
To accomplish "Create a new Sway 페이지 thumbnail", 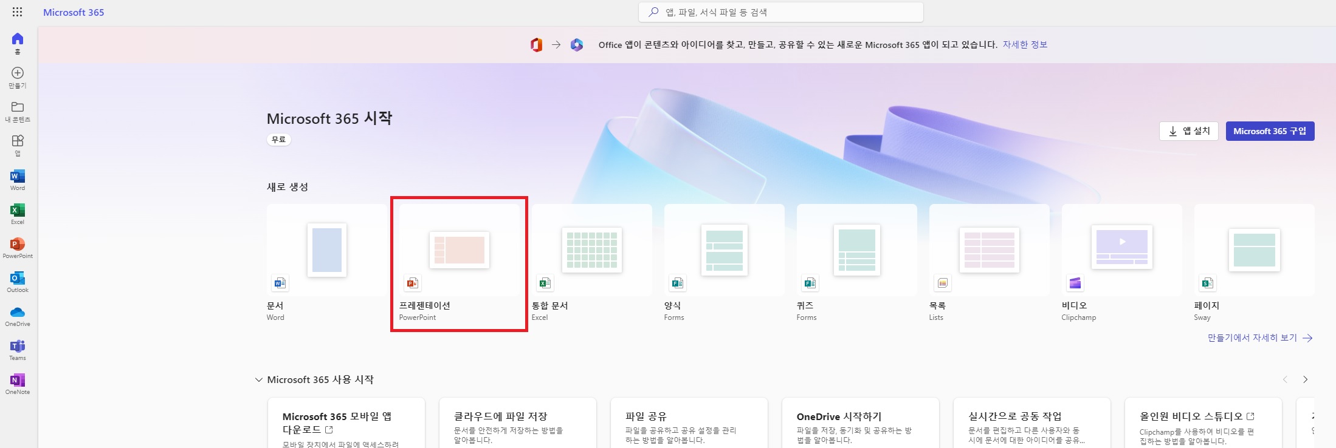I will coord(1255,249).
